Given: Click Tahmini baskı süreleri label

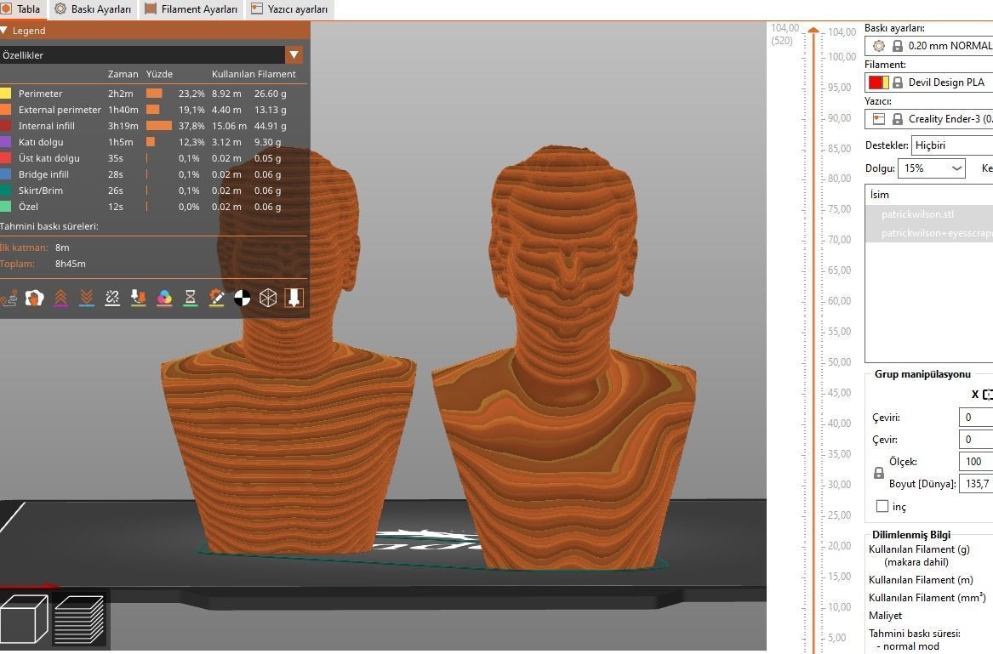Looking at the screenshot, I should [49, 226].
